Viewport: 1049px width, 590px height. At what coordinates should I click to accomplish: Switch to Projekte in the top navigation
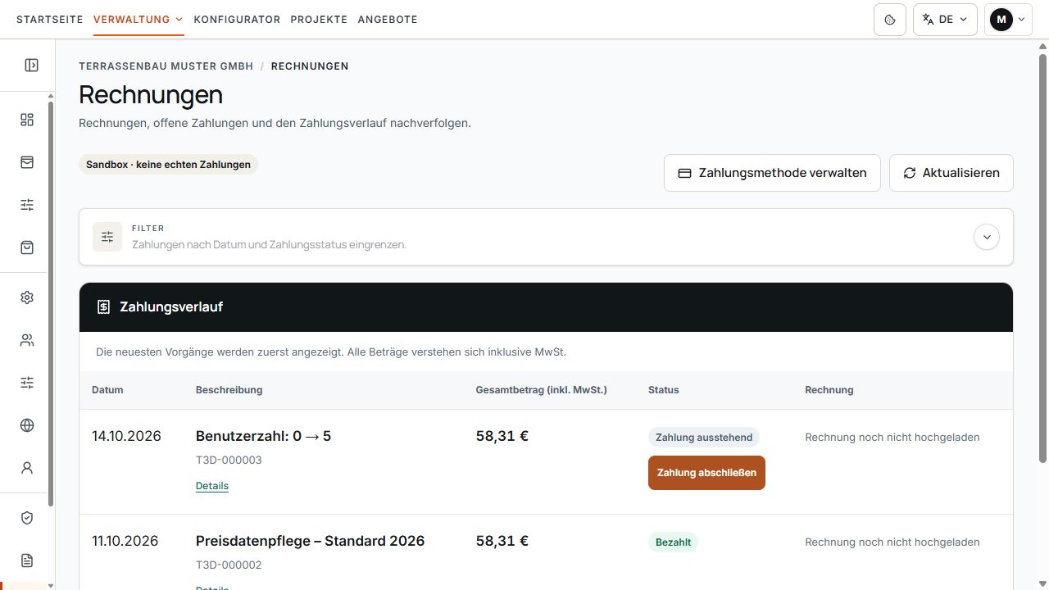point(319,20)
